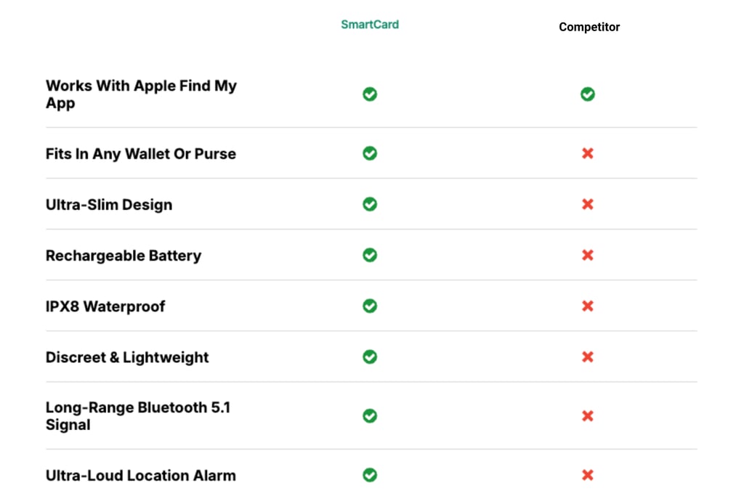Click the IPX8 Waterproof feature label
The width and height of the screenshot is (744, 496).
[105, 306]
